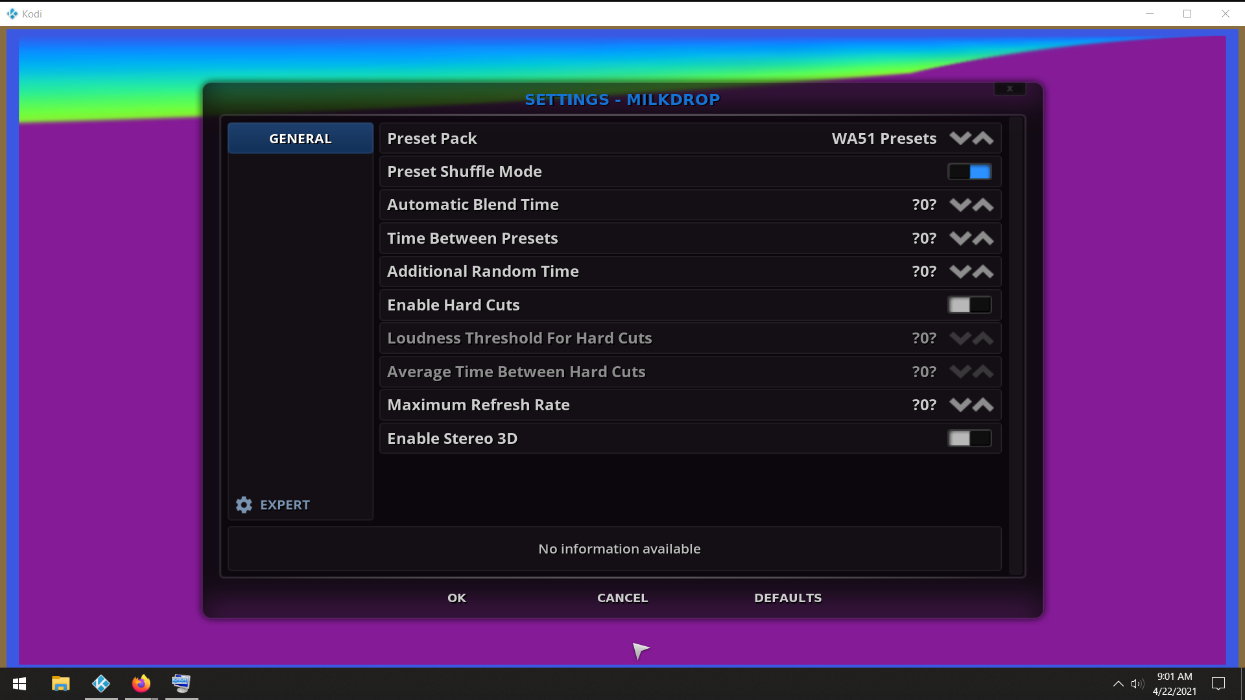
Task: Decrease Automatic Blend Time down arrow
Action: [960, 205]
